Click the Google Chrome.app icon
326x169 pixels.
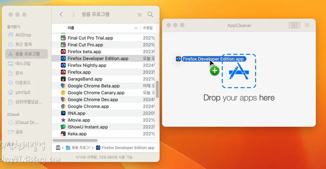(63, 106)
